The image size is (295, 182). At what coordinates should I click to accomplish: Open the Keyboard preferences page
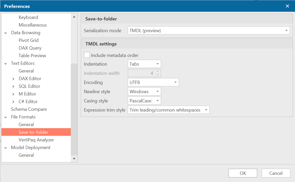click(x=28, y=17)
